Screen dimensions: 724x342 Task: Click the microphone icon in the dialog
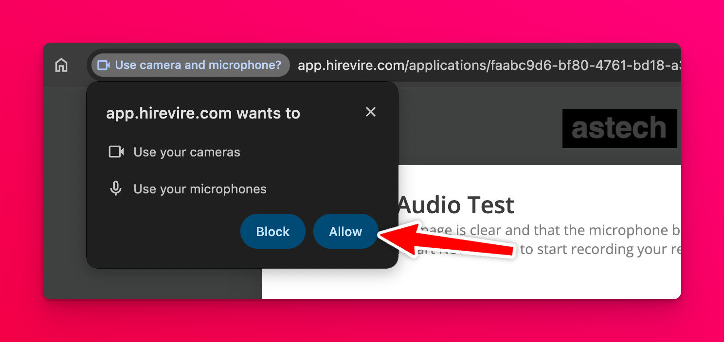pos(116,188)
